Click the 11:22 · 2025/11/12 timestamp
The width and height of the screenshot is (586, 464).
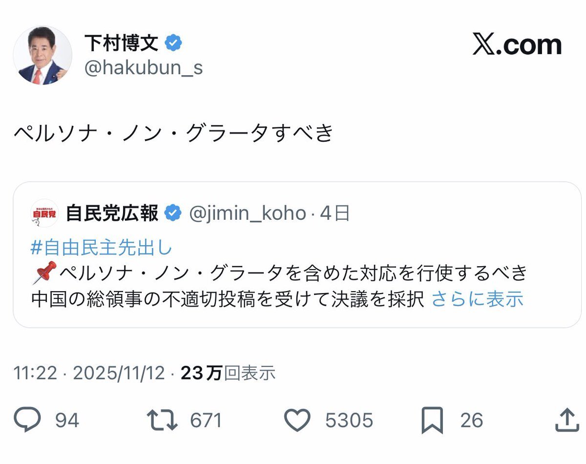click(x=91, y=374)
